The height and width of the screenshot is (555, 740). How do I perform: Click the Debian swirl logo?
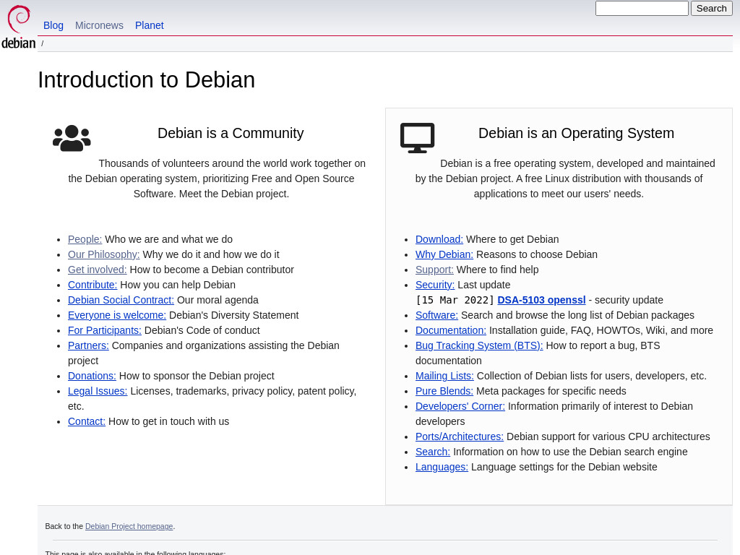pyautogui.click(x=18, y=27)
